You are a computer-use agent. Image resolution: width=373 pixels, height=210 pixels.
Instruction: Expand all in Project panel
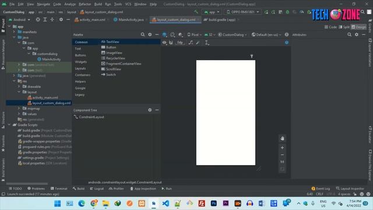[45, 19]
